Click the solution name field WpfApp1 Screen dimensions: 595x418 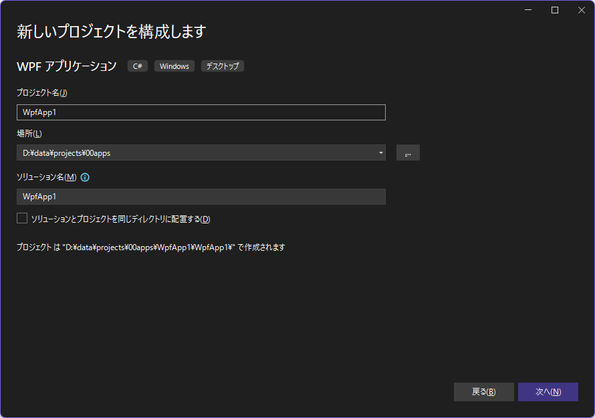[201, 197]
